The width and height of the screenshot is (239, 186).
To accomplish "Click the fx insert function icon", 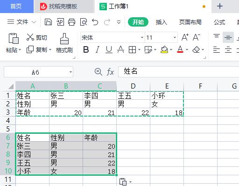I will [110, 72].
